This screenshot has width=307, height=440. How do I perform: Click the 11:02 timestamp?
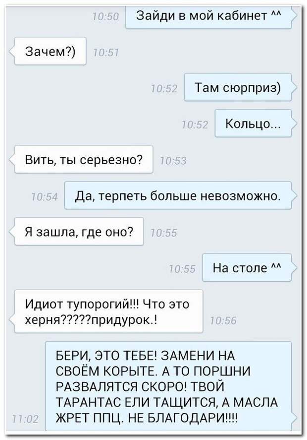[x=25, y=419]
